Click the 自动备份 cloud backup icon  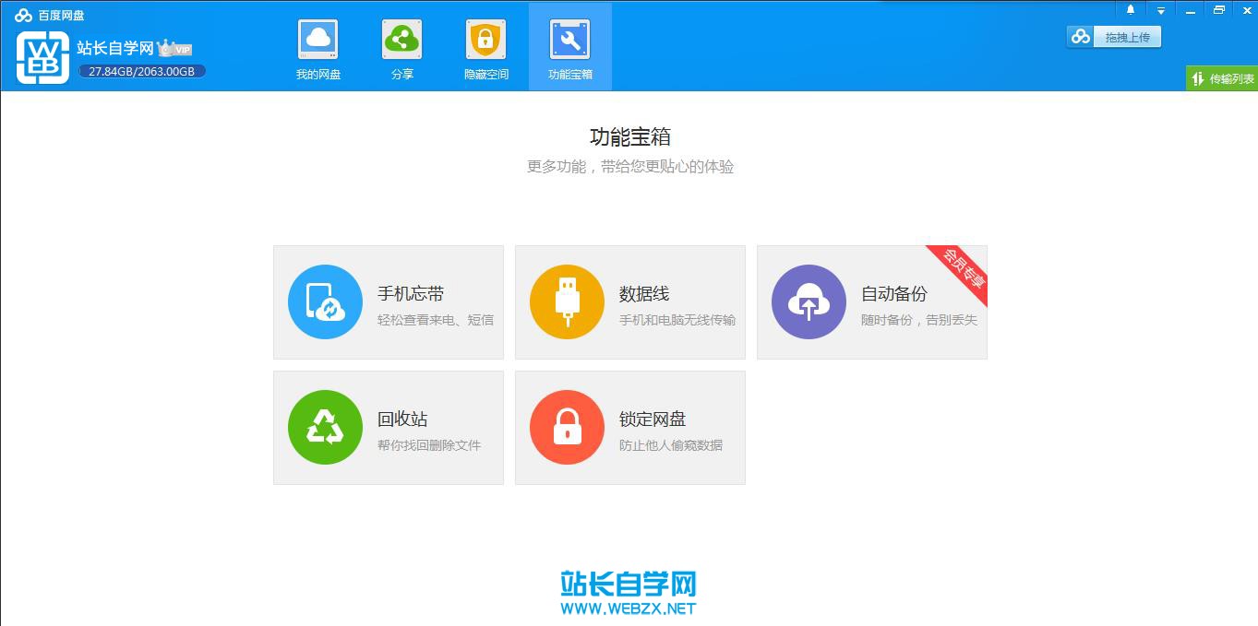[809, 301]
